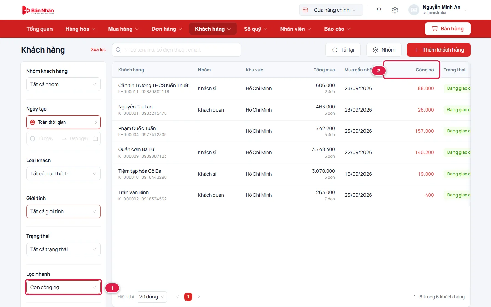Open the Còn công nợ quick filter

[x=63, y=287]
